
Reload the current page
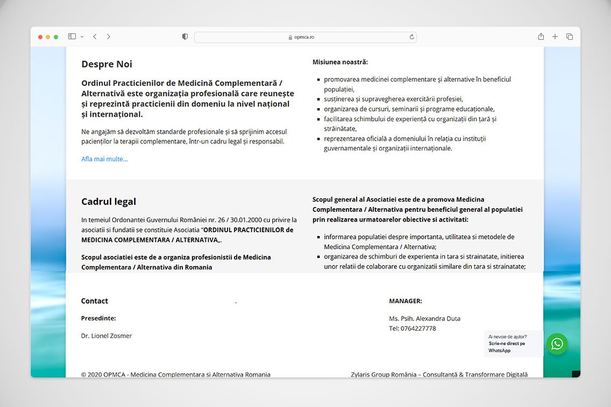tap(412, 37)
